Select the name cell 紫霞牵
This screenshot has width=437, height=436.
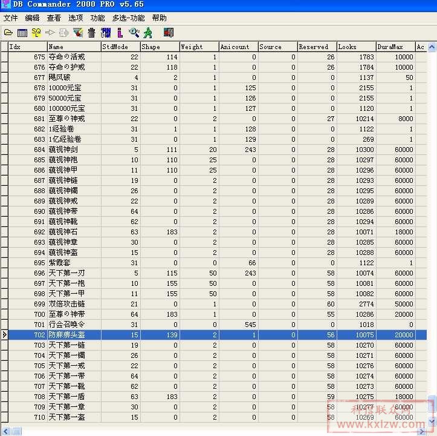click(74, 263)
